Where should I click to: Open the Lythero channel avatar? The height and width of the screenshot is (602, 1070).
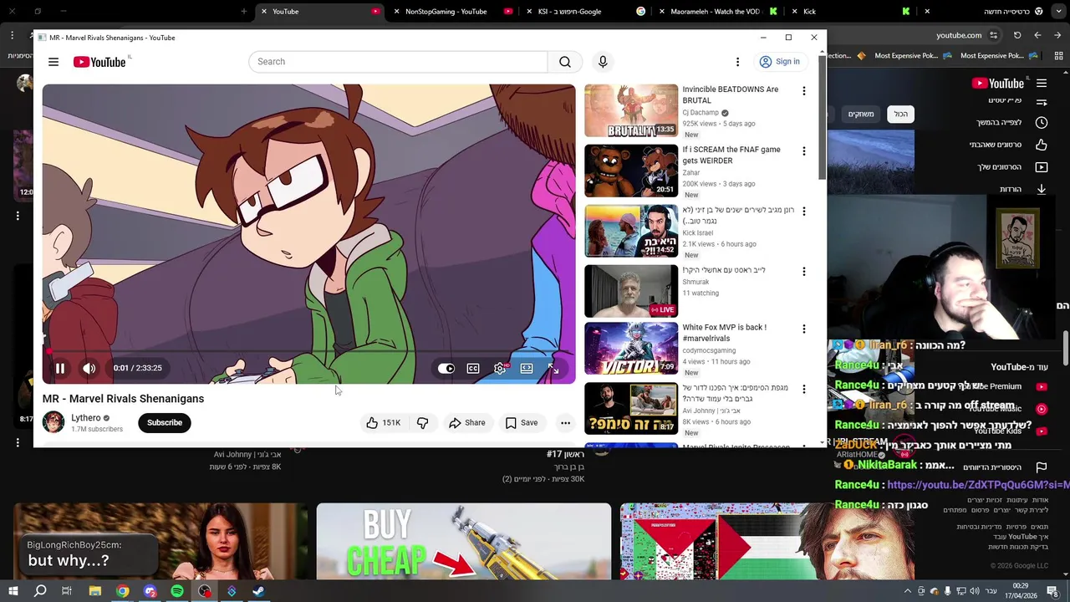pyautogui.click(x=53, y=422)
